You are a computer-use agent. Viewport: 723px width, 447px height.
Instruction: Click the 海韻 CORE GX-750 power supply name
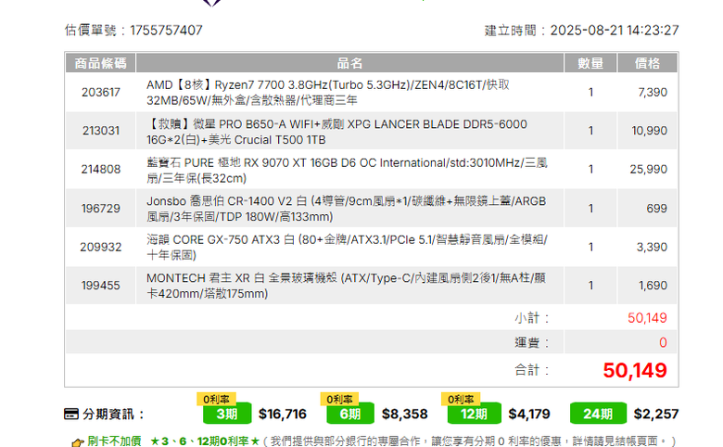pyautogui.click(x=347, y=248)
